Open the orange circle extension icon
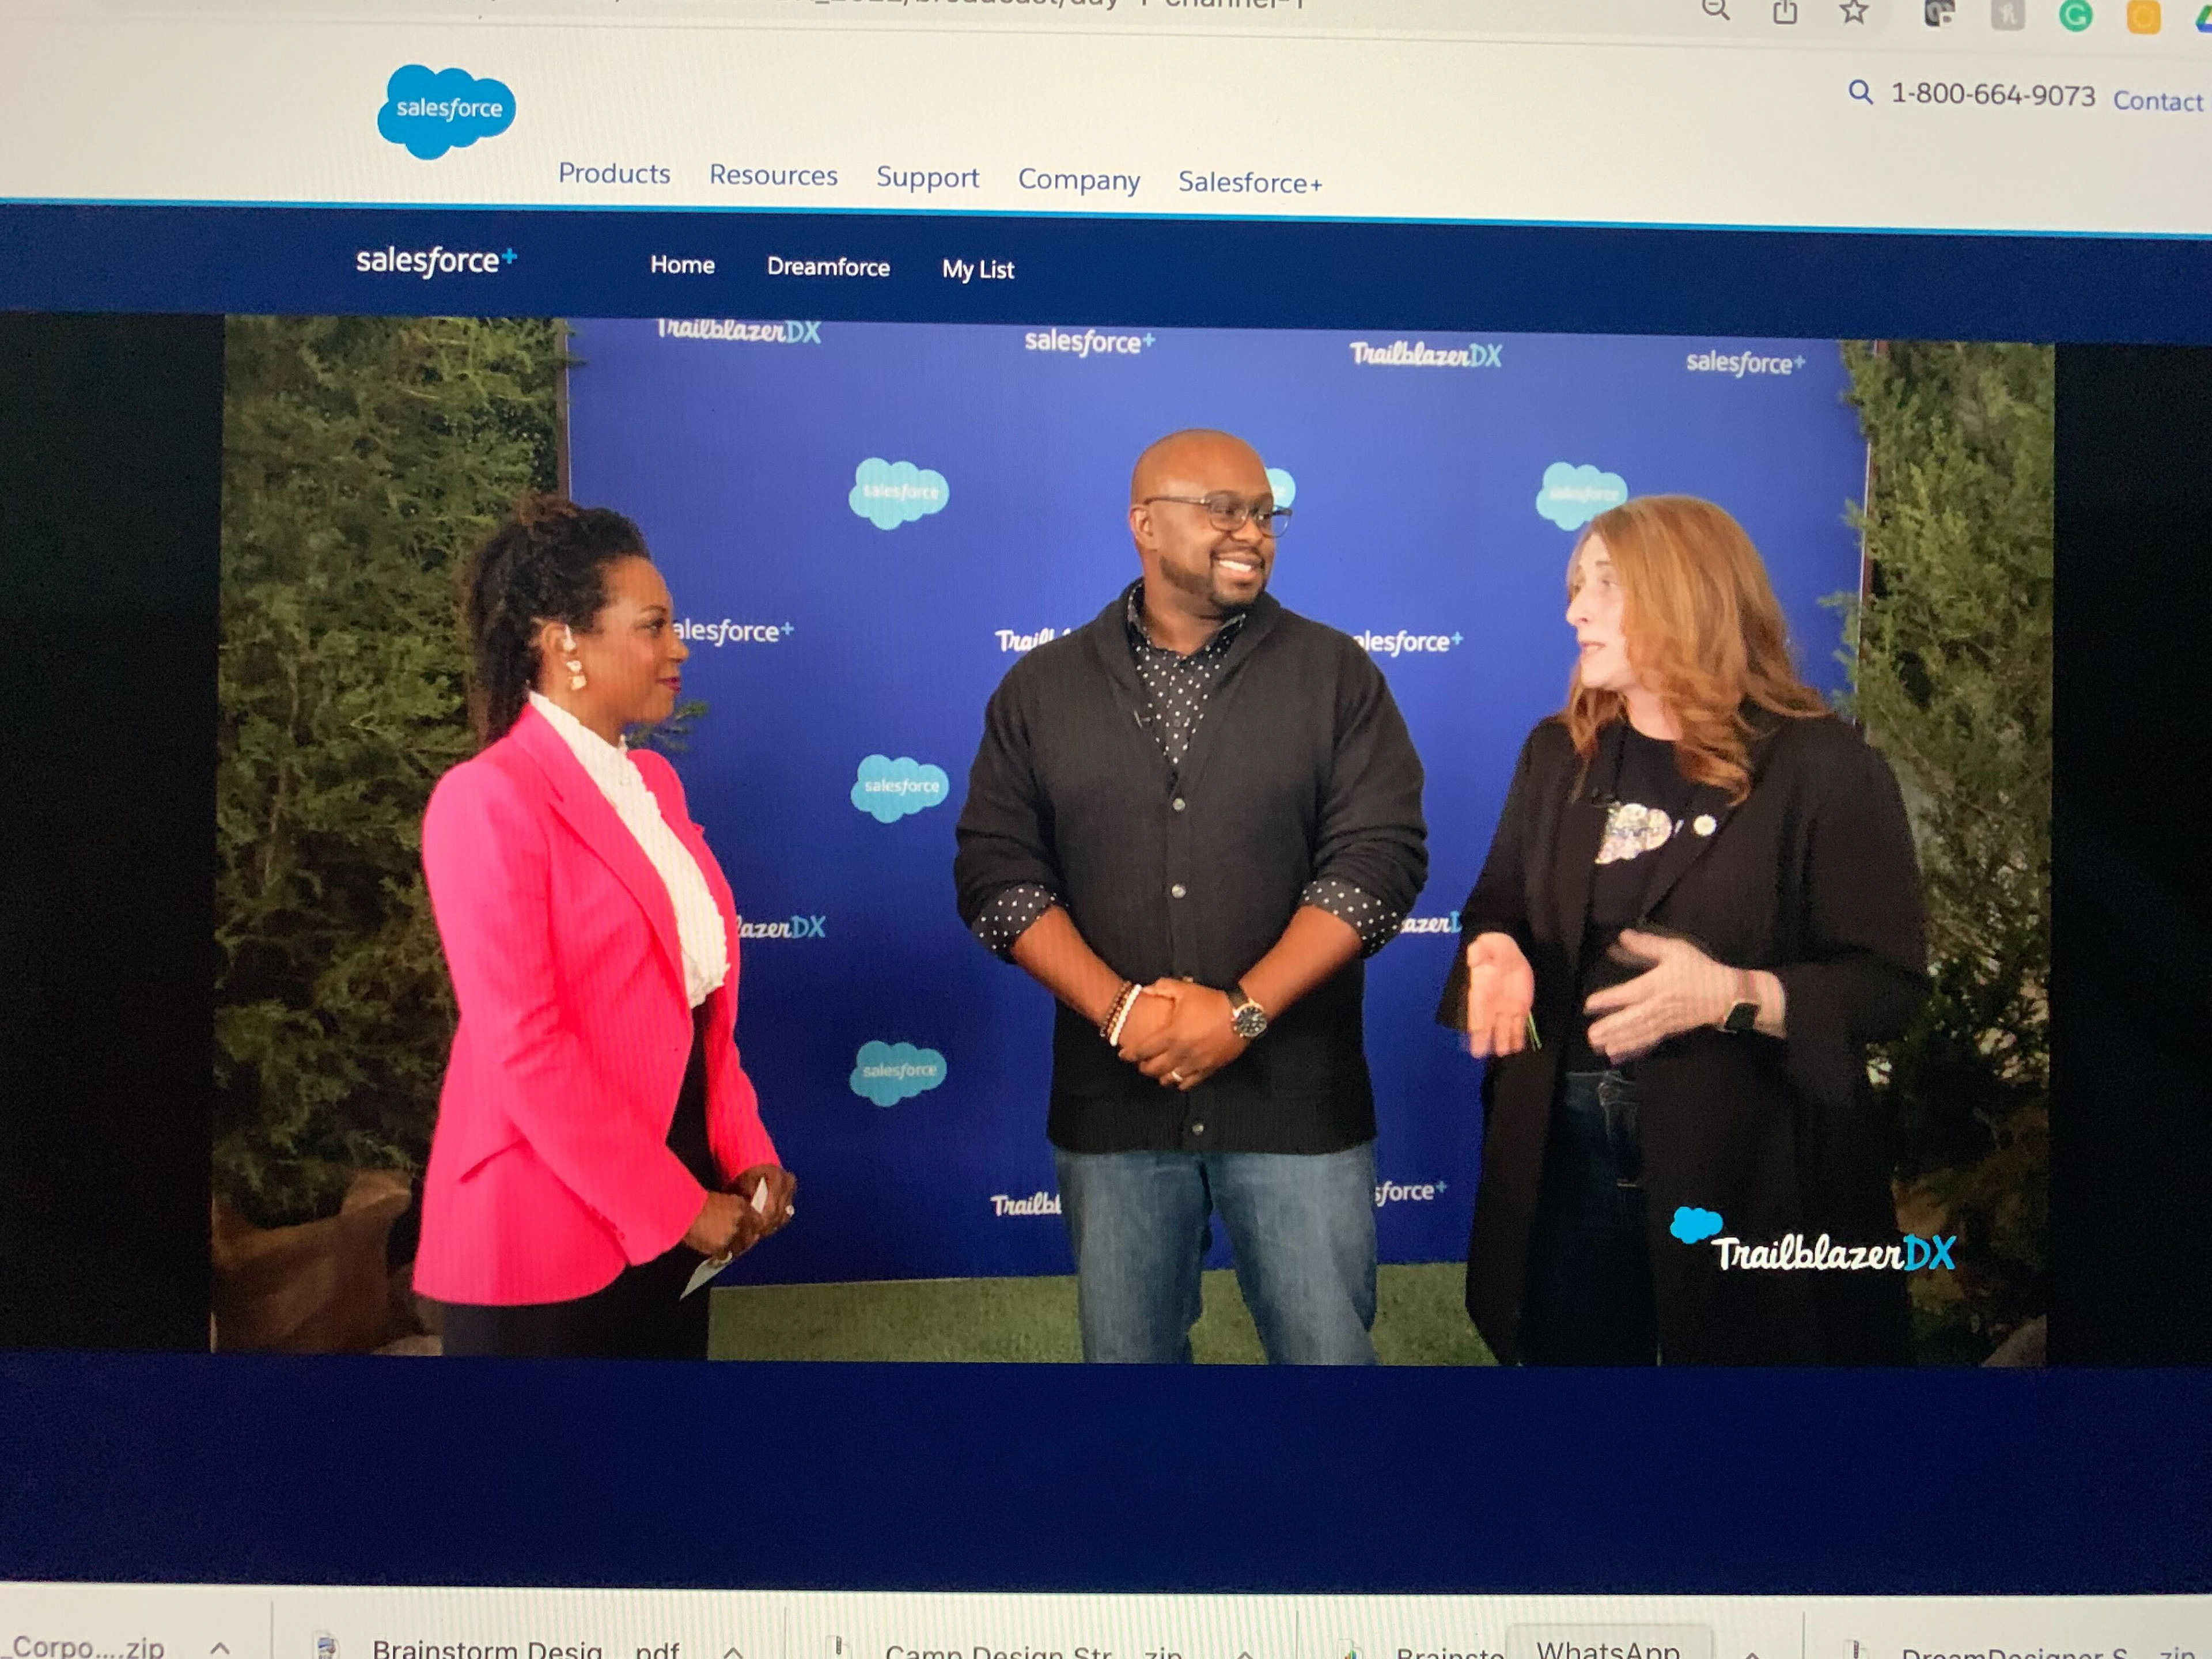 pyautogui.click(x=2144, y=17)
